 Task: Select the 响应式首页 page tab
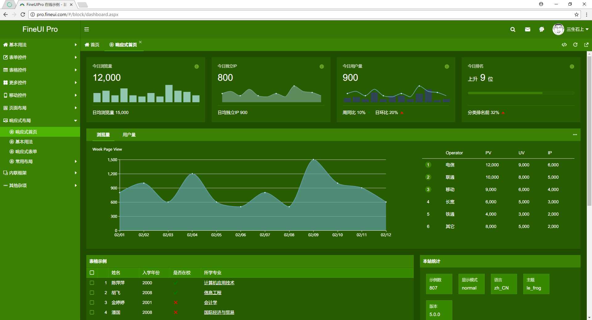tap(123, 45)
